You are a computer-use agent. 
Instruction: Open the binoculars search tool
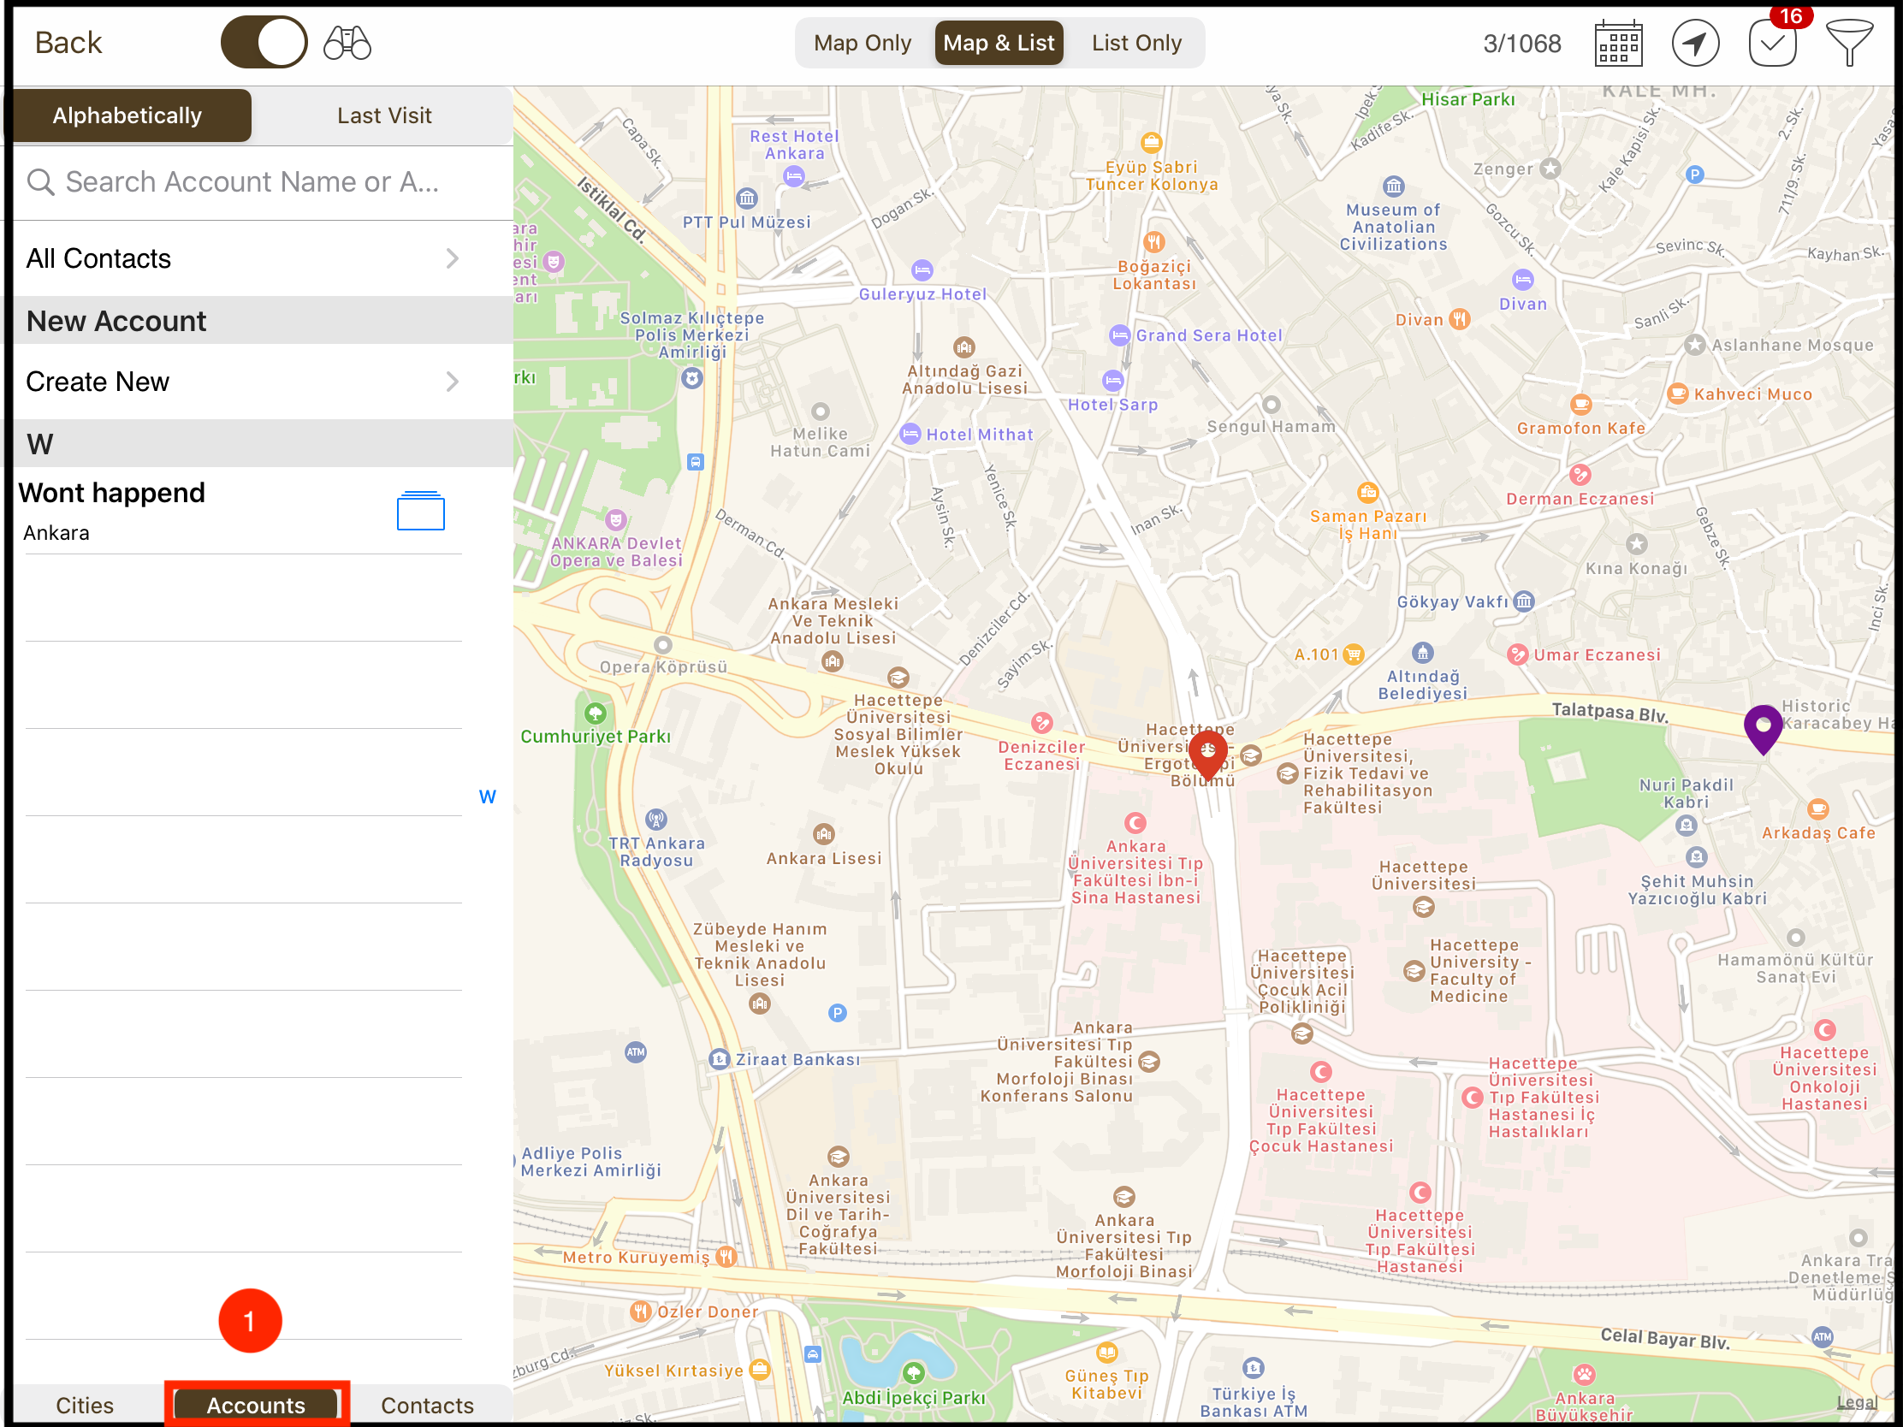pyautogui.click(x=346, y=40)
